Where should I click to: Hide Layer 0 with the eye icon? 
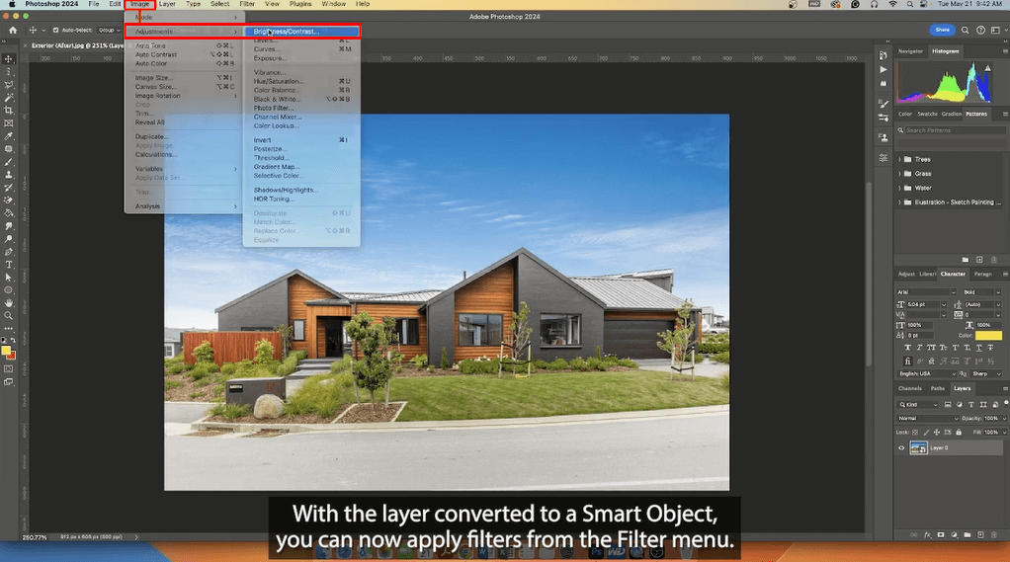[901, 448]
